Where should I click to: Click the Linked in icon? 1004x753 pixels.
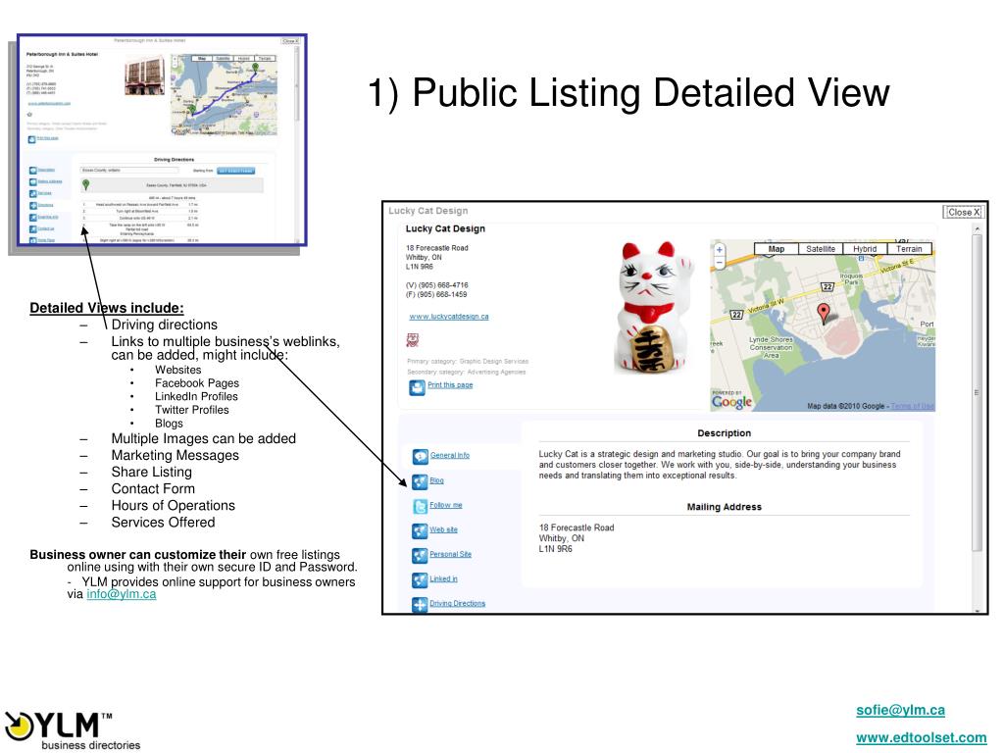[420, 580]
